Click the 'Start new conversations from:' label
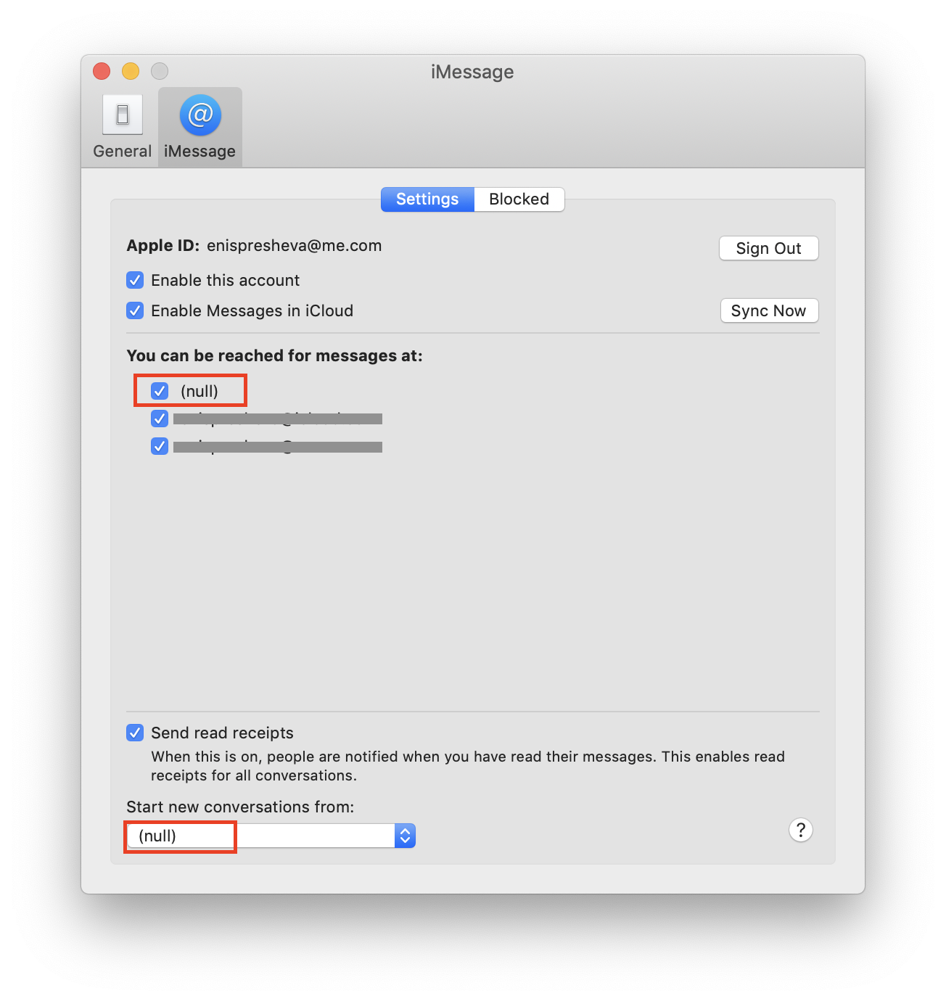The height and width of the screenshot is (1001, 946). (240, 807)
